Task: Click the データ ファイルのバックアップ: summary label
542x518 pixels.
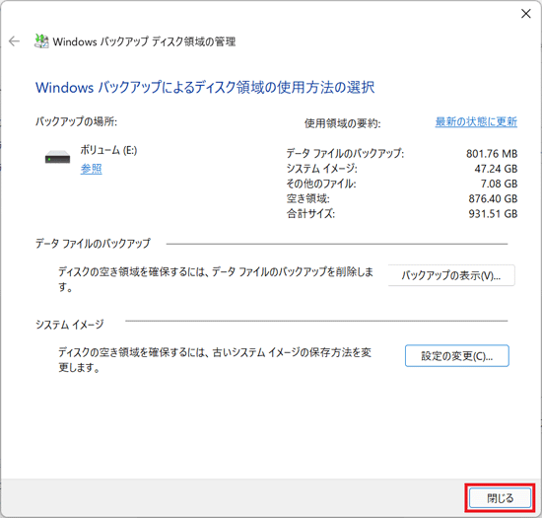Action: 345,153
